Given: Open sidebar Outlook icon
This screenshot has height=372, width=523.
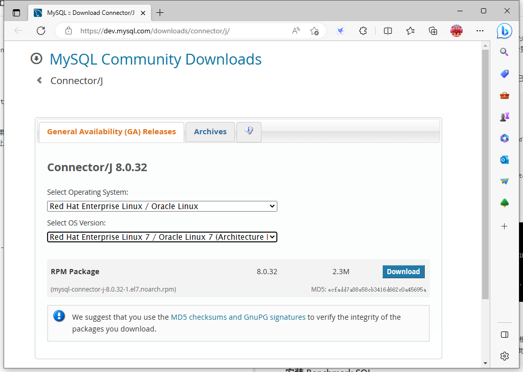Looking at the screenshot, I should 505,160.
